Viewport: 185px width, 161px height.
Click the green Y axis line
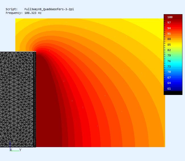pos(15,151)
